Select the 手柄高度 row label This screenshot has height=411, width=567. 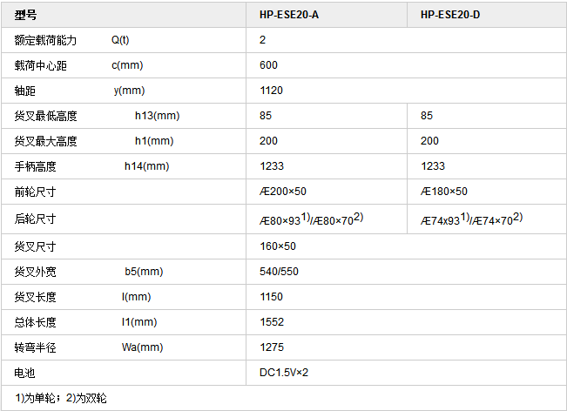(x=35, y=166)
